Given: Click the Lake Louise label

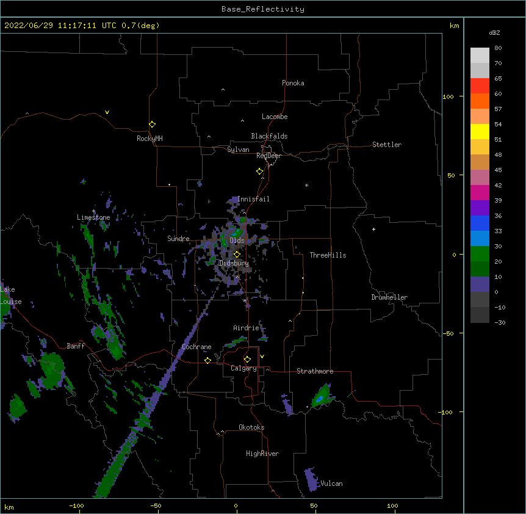Looking at the screenshot, I should 11,295.
